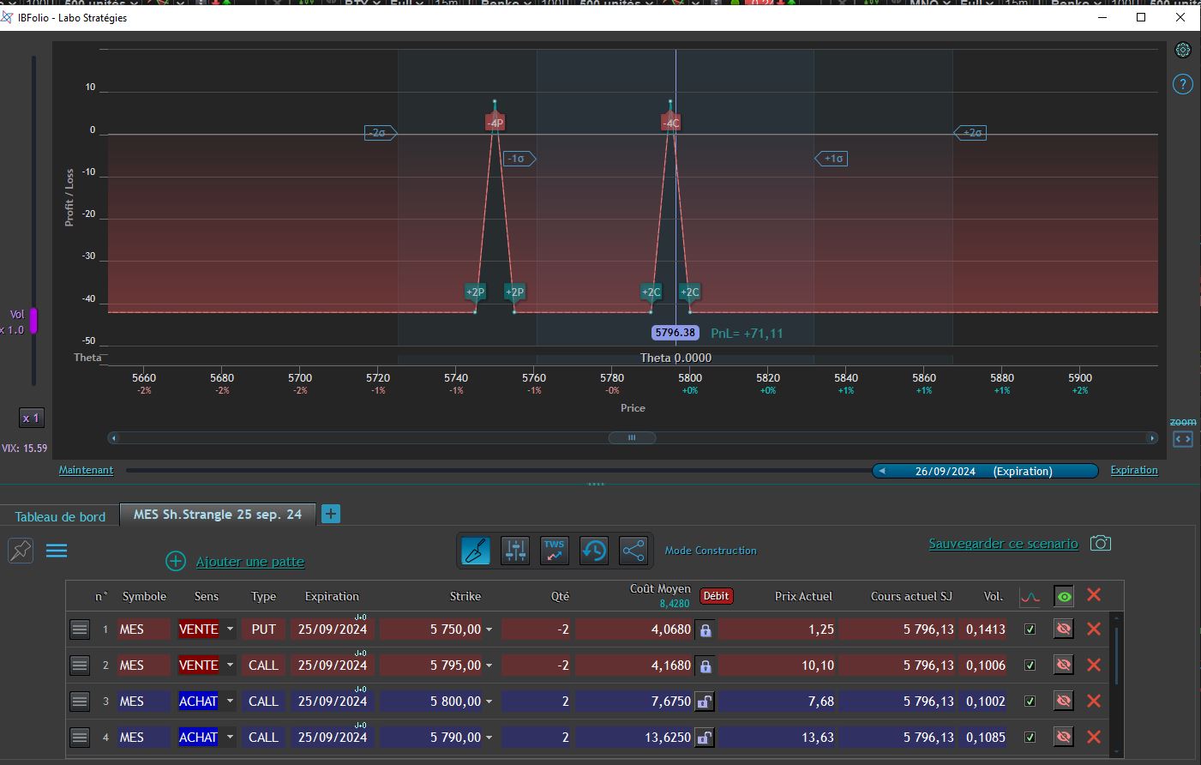Viewport: 1201px width, 765px height.
Task: Open the history clock icon
Action: 594,551
